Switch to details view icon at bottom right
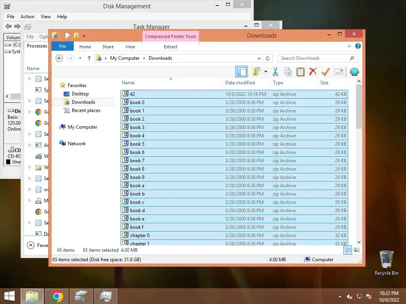This screenshot has height=304, width=406. 348,250
